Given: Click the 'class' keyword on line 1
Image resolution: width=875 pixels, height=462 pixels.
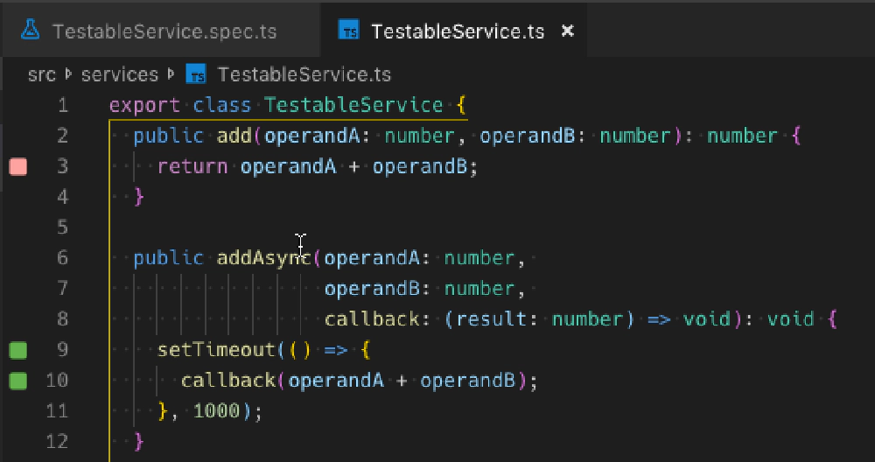Looking at the screenshot, I should 222,106.
